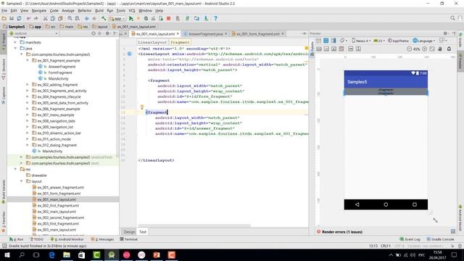Open the Event Log tool window
Image resolution: width=464 pixels, height=261 pixels.
coord(410,239)
